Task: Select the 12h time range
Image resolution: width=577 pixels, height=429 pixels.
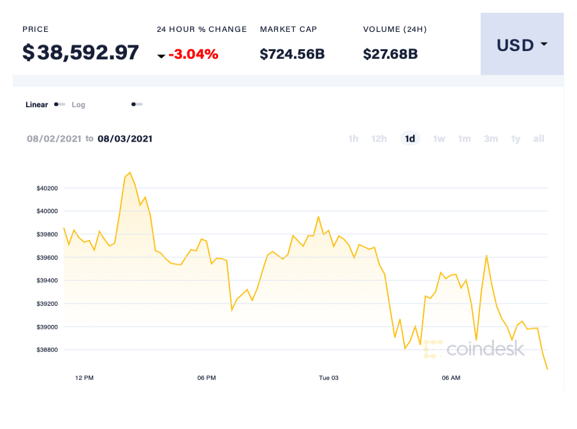Action: [x=379, y=139]
